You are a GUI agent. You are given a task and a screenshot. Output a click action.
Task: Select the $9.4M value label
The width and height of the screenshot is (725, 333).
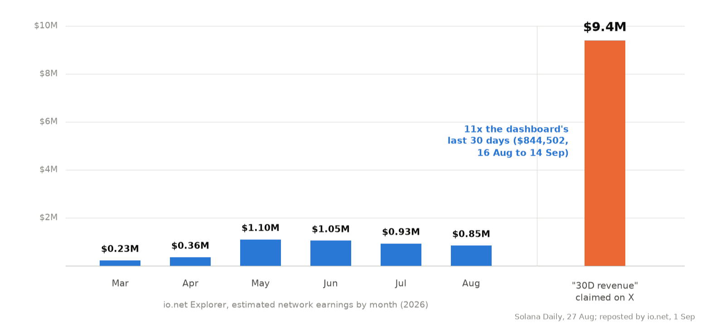[605, 27]
